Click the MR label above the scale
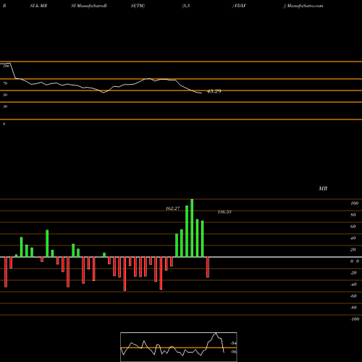The image size is (362, 362). 323,188
